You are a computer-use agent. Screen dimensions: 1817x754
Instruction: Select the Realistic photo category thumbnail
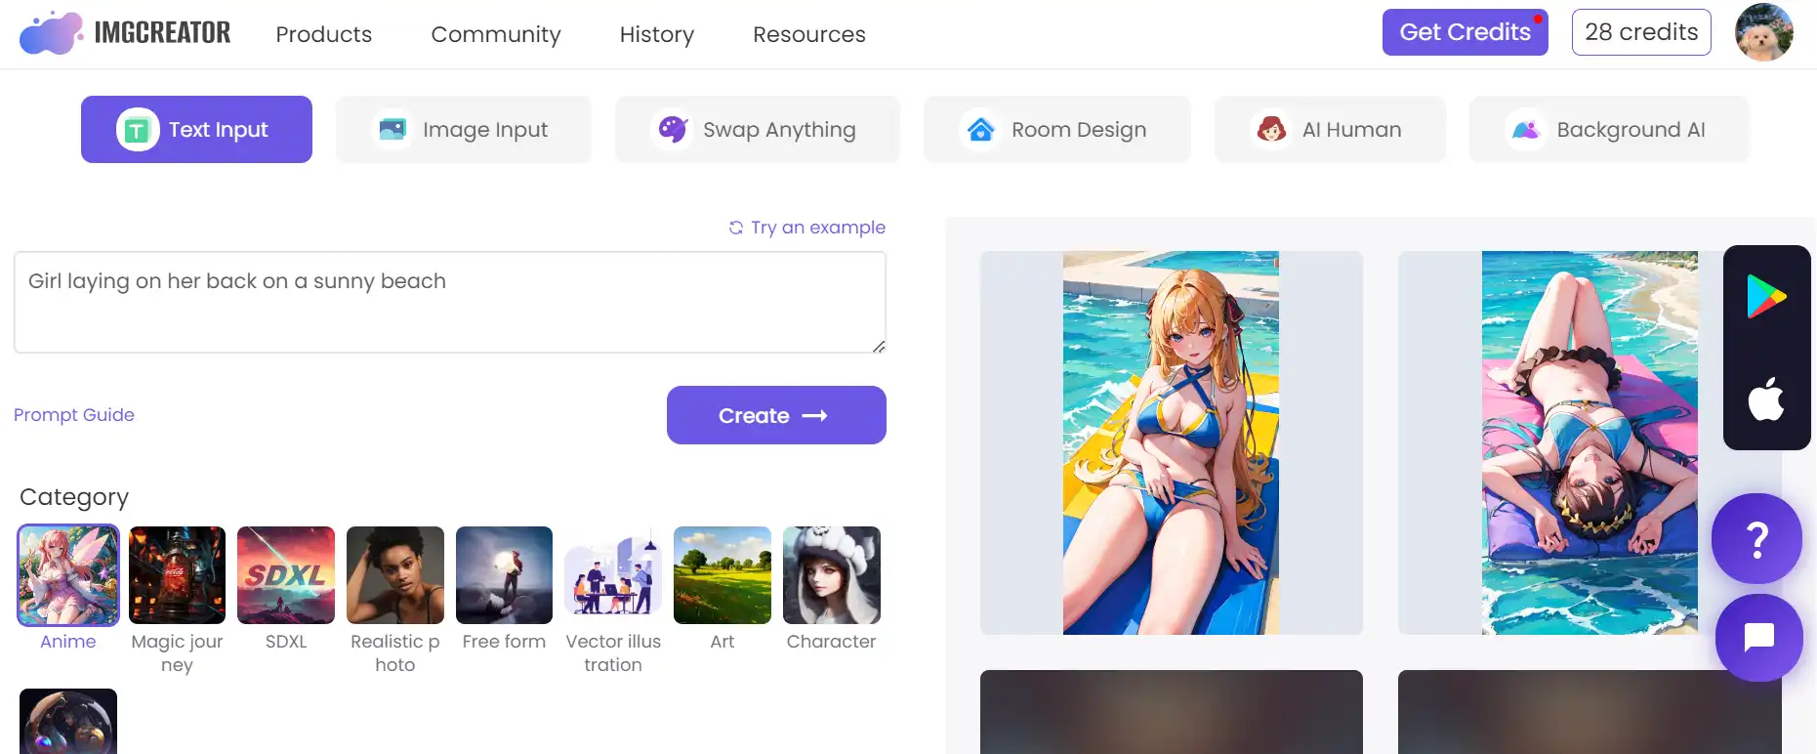click(395, 575)
